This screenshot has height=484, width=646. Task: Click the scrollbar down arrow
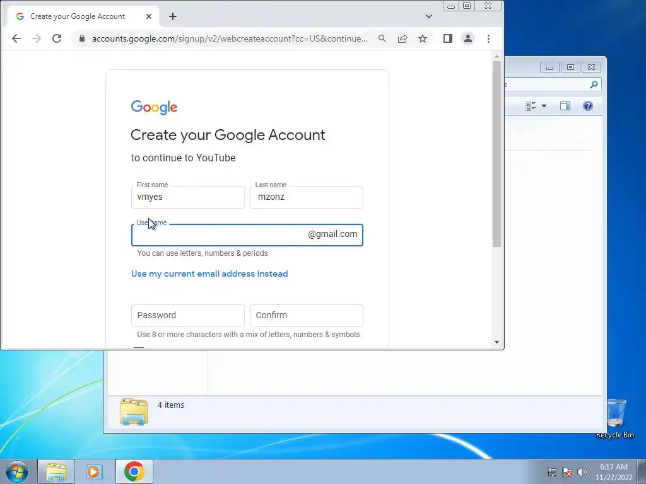tap(497, 342)
